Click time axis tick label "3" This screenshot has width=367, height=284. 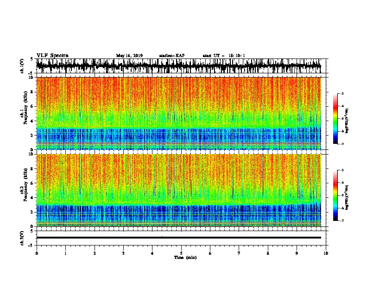pos(123,253)
